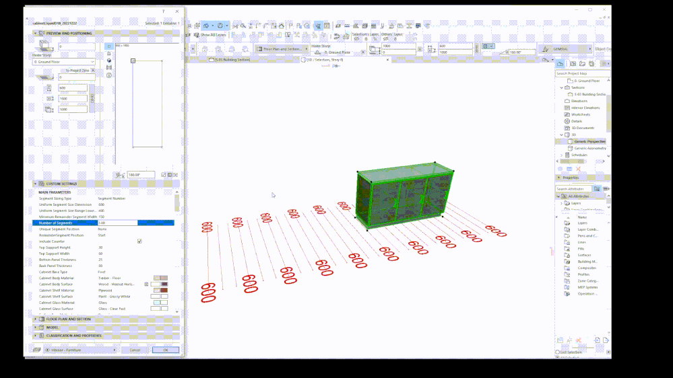Image resolution: width=673 pixels, height=378 pixels.
Task: Collapse the Preview and Positioning panel
Action: tap(35, 33)
